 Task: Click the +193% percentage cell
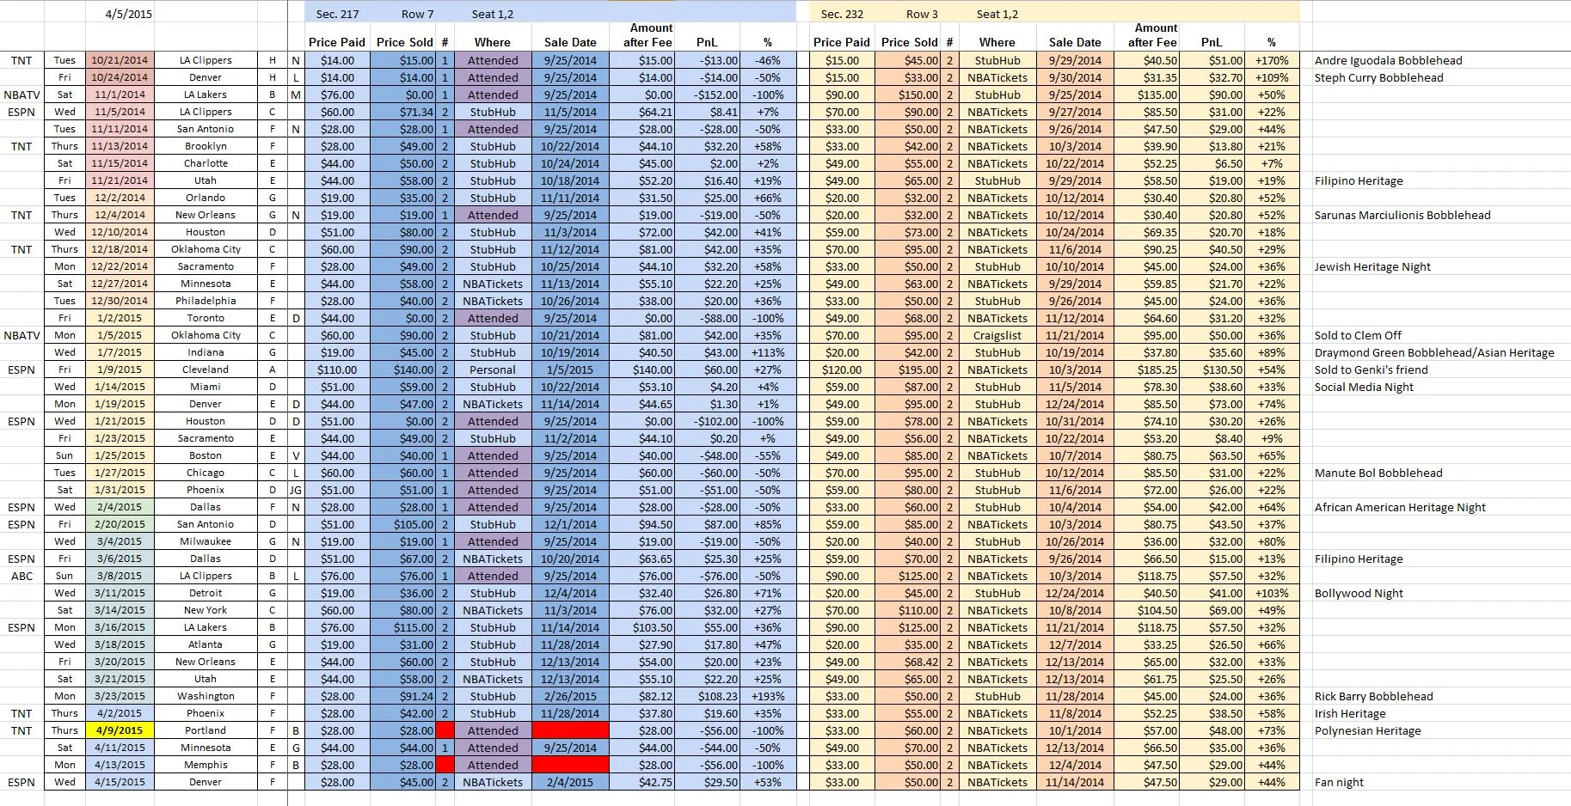pyautogui.click(x=768, y=696)
